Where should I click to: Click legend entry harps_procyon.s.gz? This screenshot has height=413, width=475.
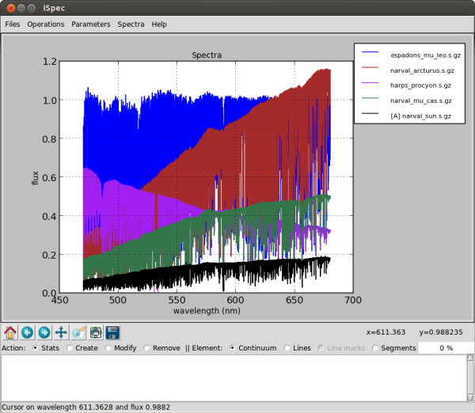[x=420, y=85]
